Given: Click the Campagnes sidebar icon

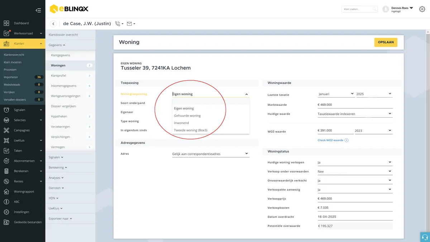Looking at the screenshot, I should pos(6,130).
